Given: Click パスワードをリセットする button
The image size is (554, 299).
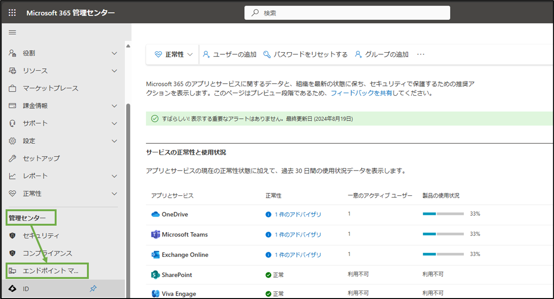Looking at the screenshot, I should point(305,54).
